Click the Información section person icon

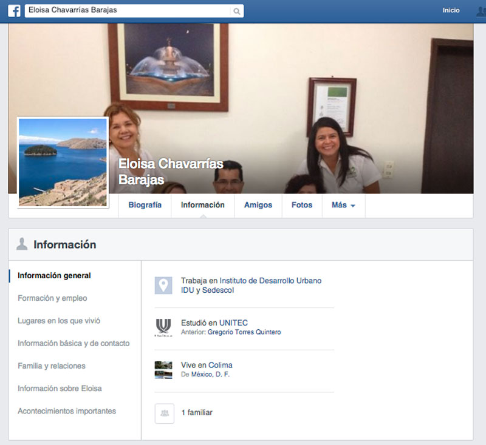pyautogui.click(x=22, y=244)
